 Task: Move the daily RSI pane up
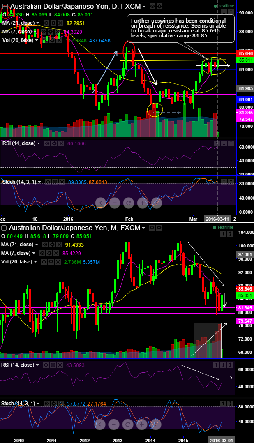[x=217, y=143]
